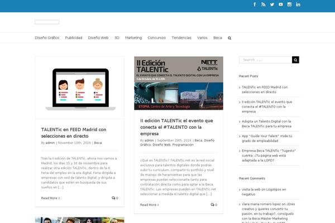Open the Facebook social icon
This screenshot has width=335, height=223.
point(255,4)
